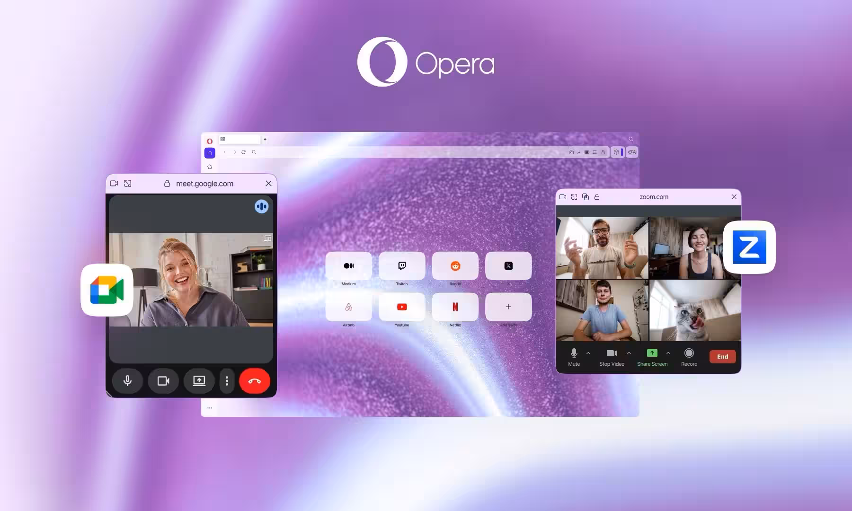This screenshot has width=852, height=511.
Task: Open the Reddit speed dial tile
Action: pyautogui.click(x=455, y=266)
